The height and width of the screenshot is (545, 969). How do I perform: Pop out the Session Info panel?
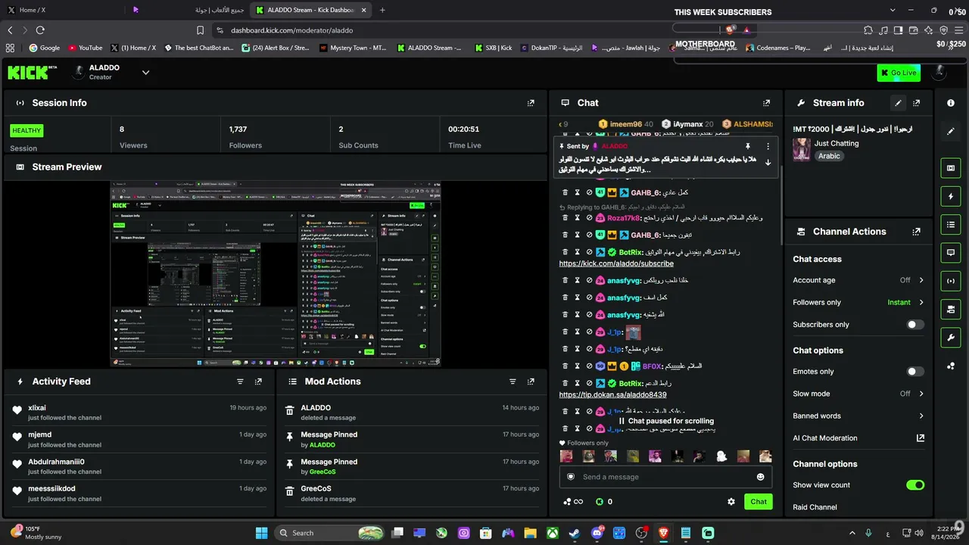pos(531,103)
